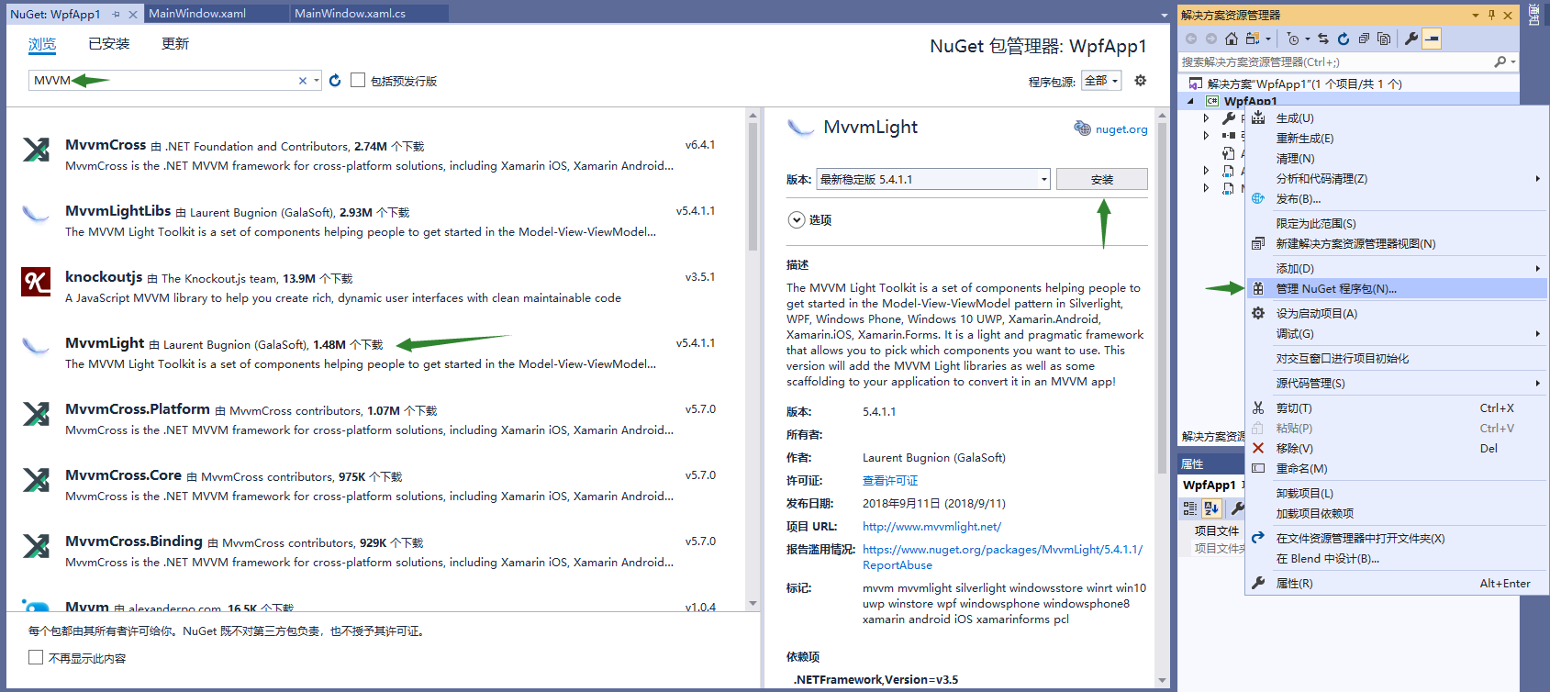The width and height of the screenshot is (1550, 692).
Task: Select 发布(B)... from context menu
Action: 1397,199
